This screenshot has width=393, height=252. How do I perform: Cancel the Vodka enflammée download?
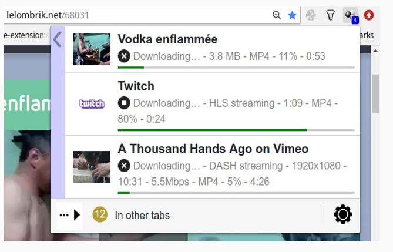pos(123,56)
